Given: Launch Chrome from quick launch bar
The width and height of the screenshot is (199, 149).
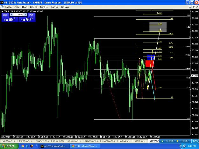Looking at the screenshot, I should (23, 146).
